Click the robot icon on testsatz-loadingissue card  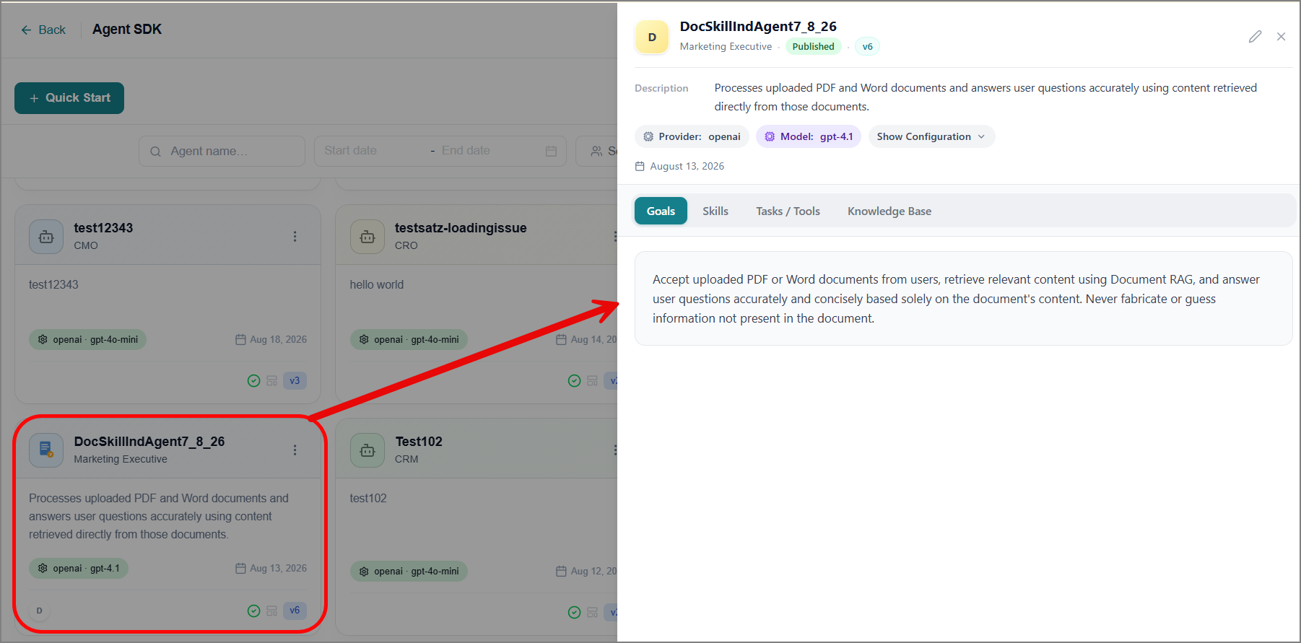[367, 236]
